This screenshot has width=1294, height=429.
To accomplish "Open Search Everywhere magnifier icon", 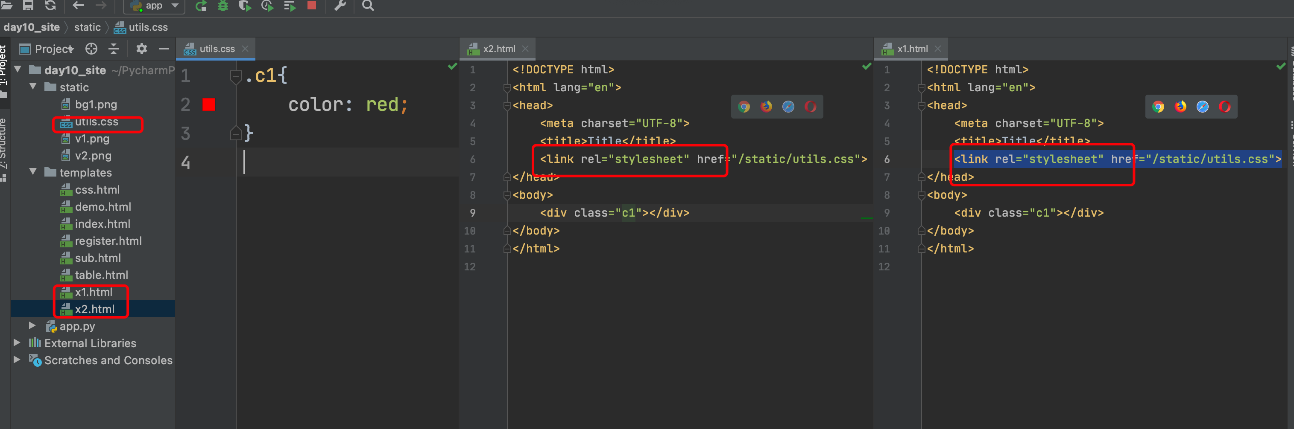I will pyautogui.click(x=368, y=6).
